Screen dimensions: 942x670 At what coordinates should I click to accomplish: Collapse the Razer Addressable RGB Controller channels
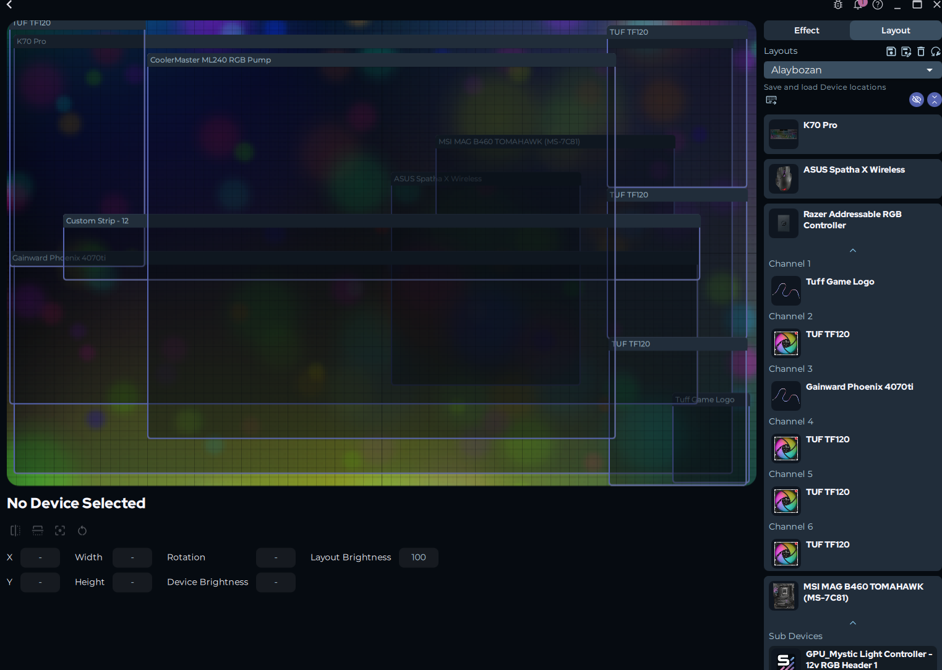[x=853, y=251]
